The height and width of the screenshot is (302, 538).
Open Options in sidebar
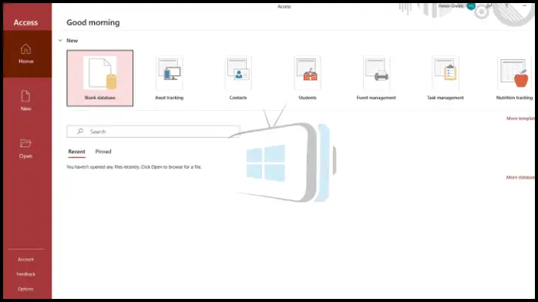[25, 289]
